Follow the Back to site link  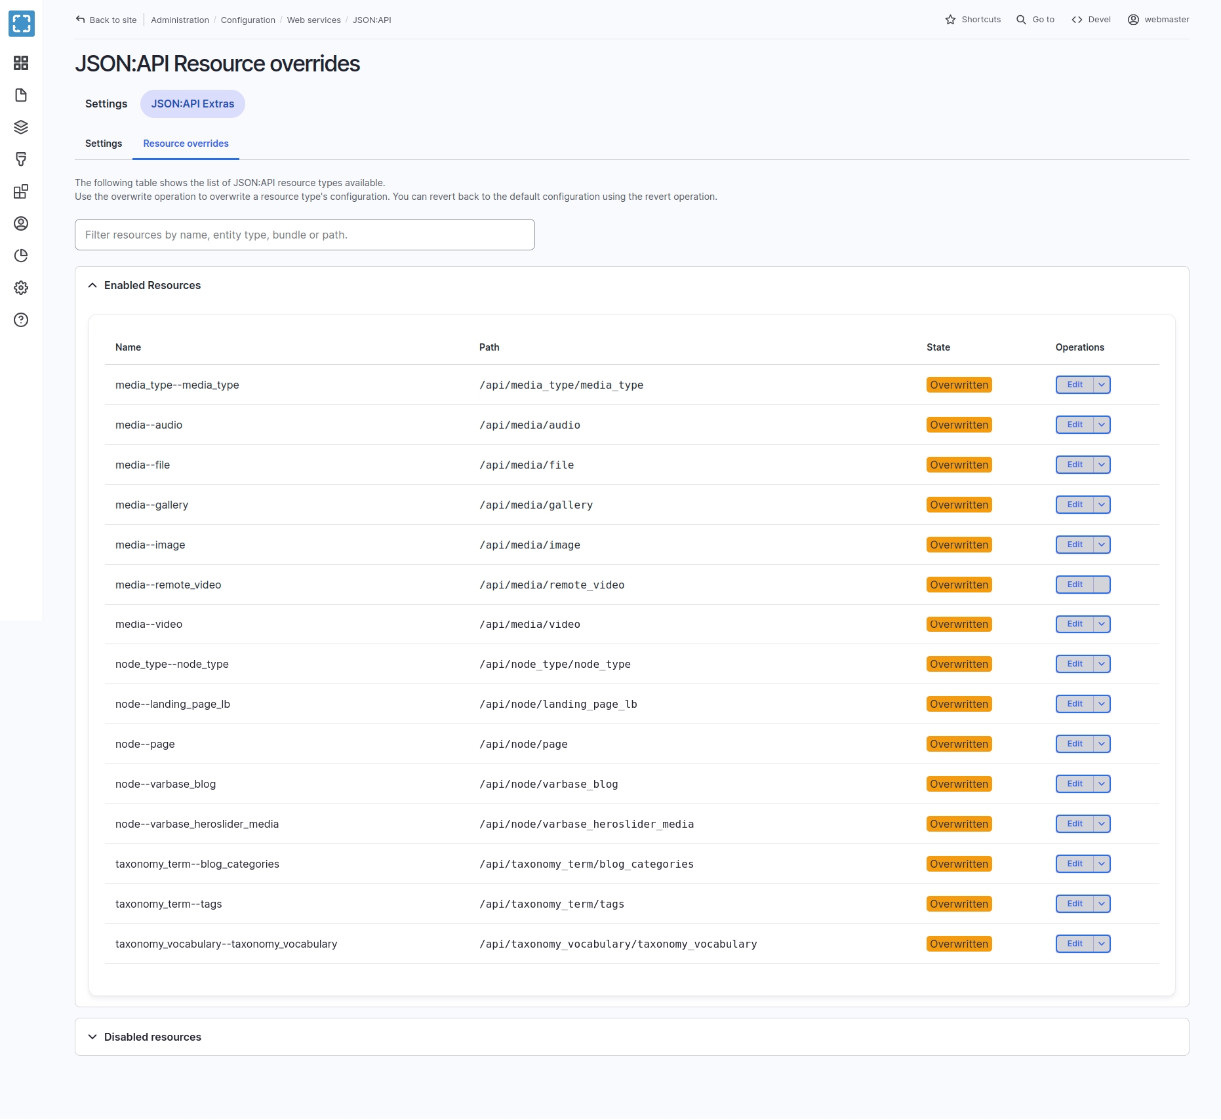click(x=106, y=20)
